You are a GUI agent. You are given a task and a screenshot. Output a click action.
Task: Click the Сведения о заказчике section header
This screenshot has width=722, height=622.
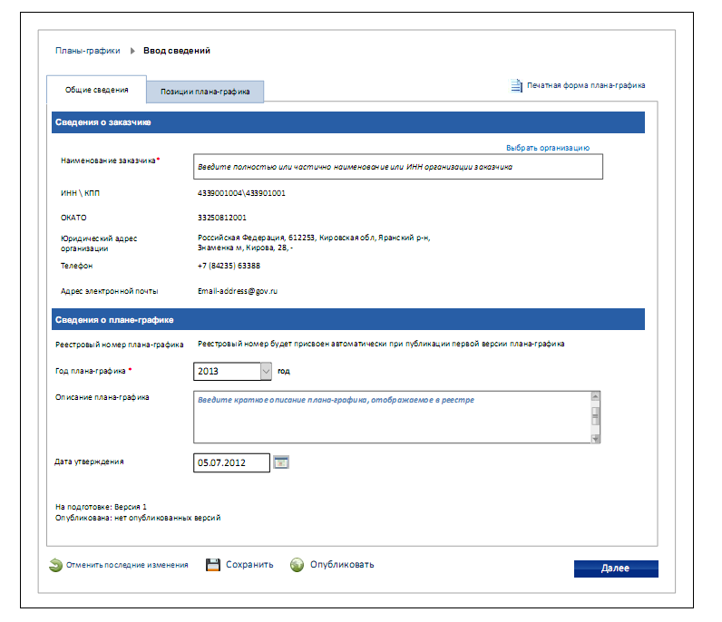[348, 122]
